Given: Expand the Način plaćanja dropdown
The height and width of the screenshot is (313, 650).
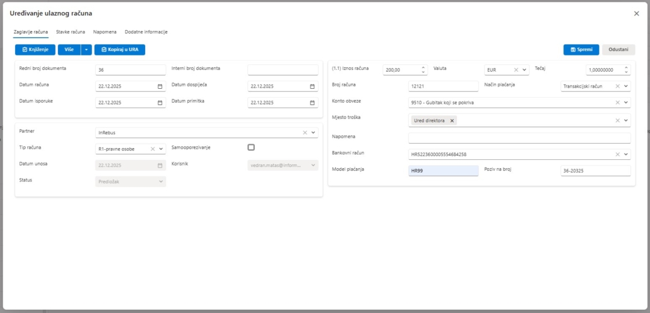Looking at the screenshot, I should tap(626, 86).
